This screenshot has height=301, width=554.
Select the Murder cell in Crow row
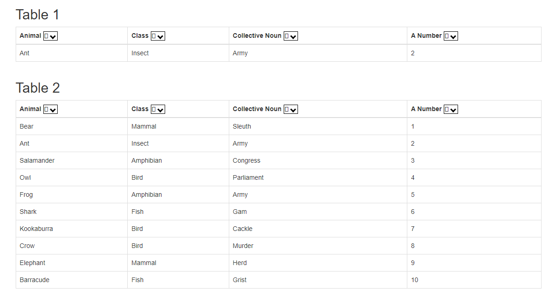click(243, 246)
